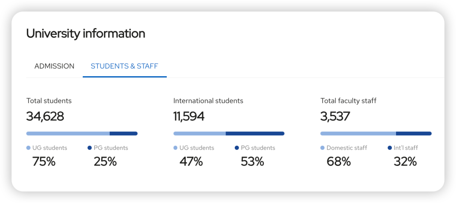Click the 34,628 total students figure
Viewport: 456px width, 203px height.
pos(45,116)
